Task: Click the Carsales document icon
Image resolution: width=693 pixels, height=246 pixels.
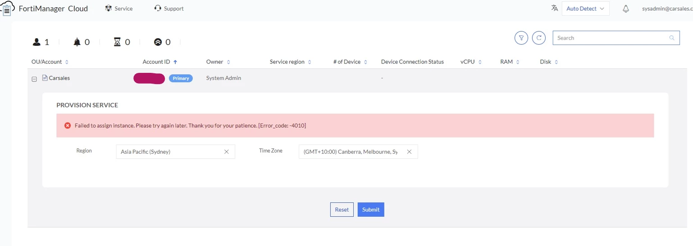Action: click(x=45, y=78)
